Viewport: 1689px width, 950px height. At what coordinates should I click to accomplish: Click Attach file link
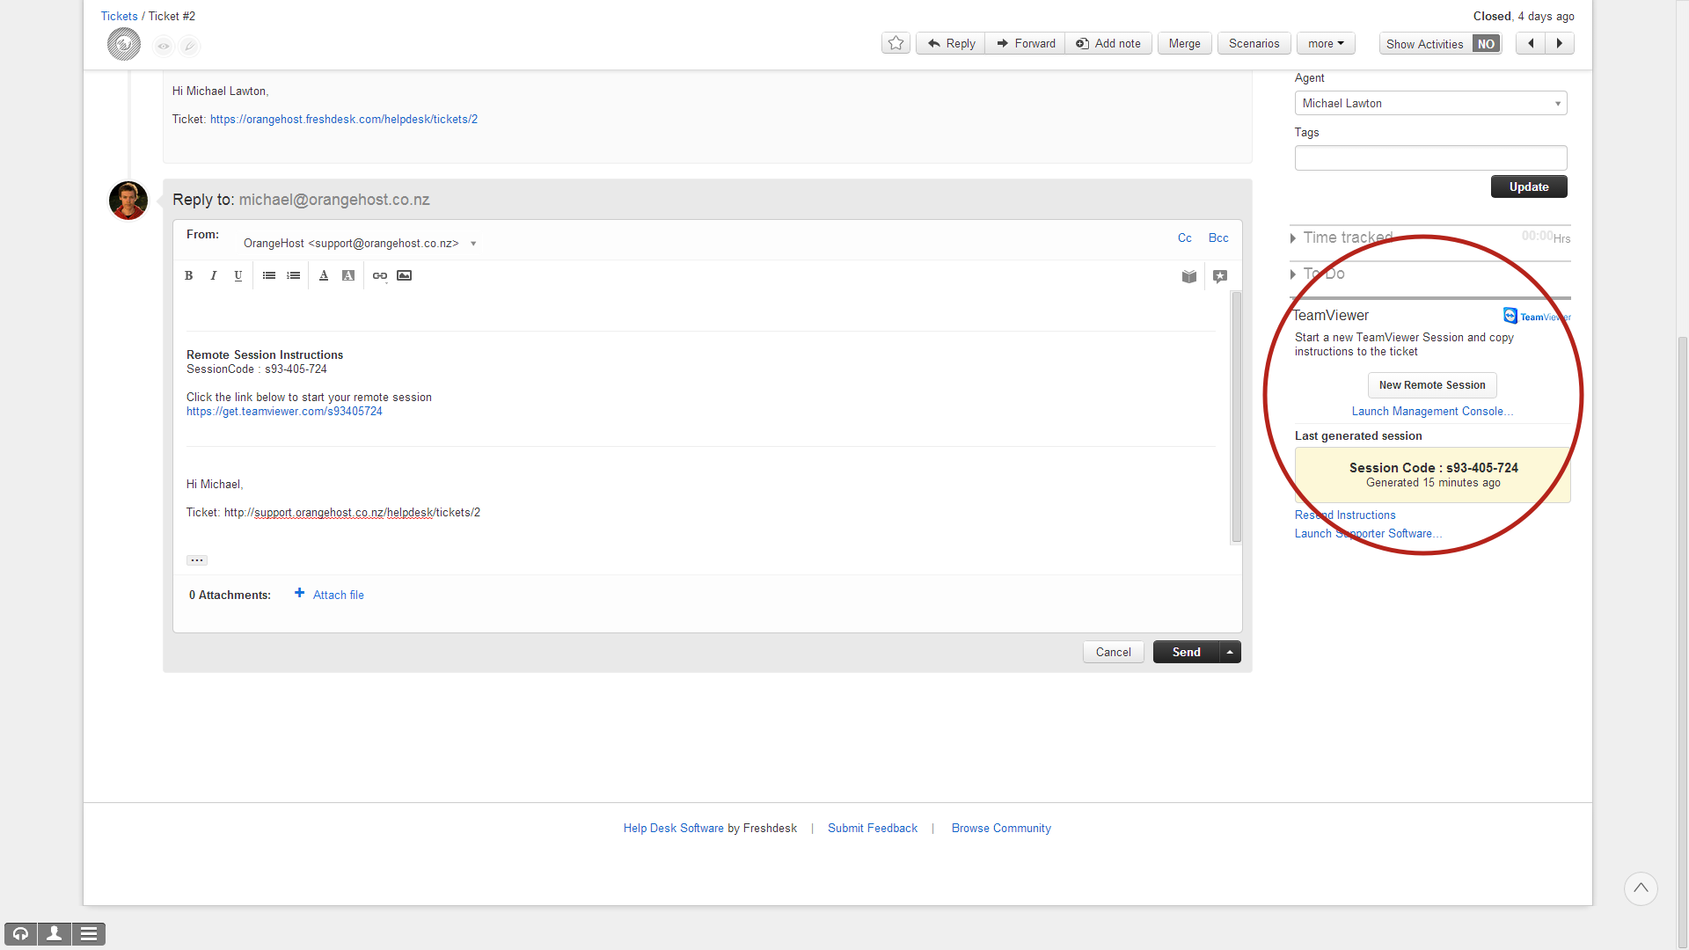pyautogui.click(x=339, y=596)
